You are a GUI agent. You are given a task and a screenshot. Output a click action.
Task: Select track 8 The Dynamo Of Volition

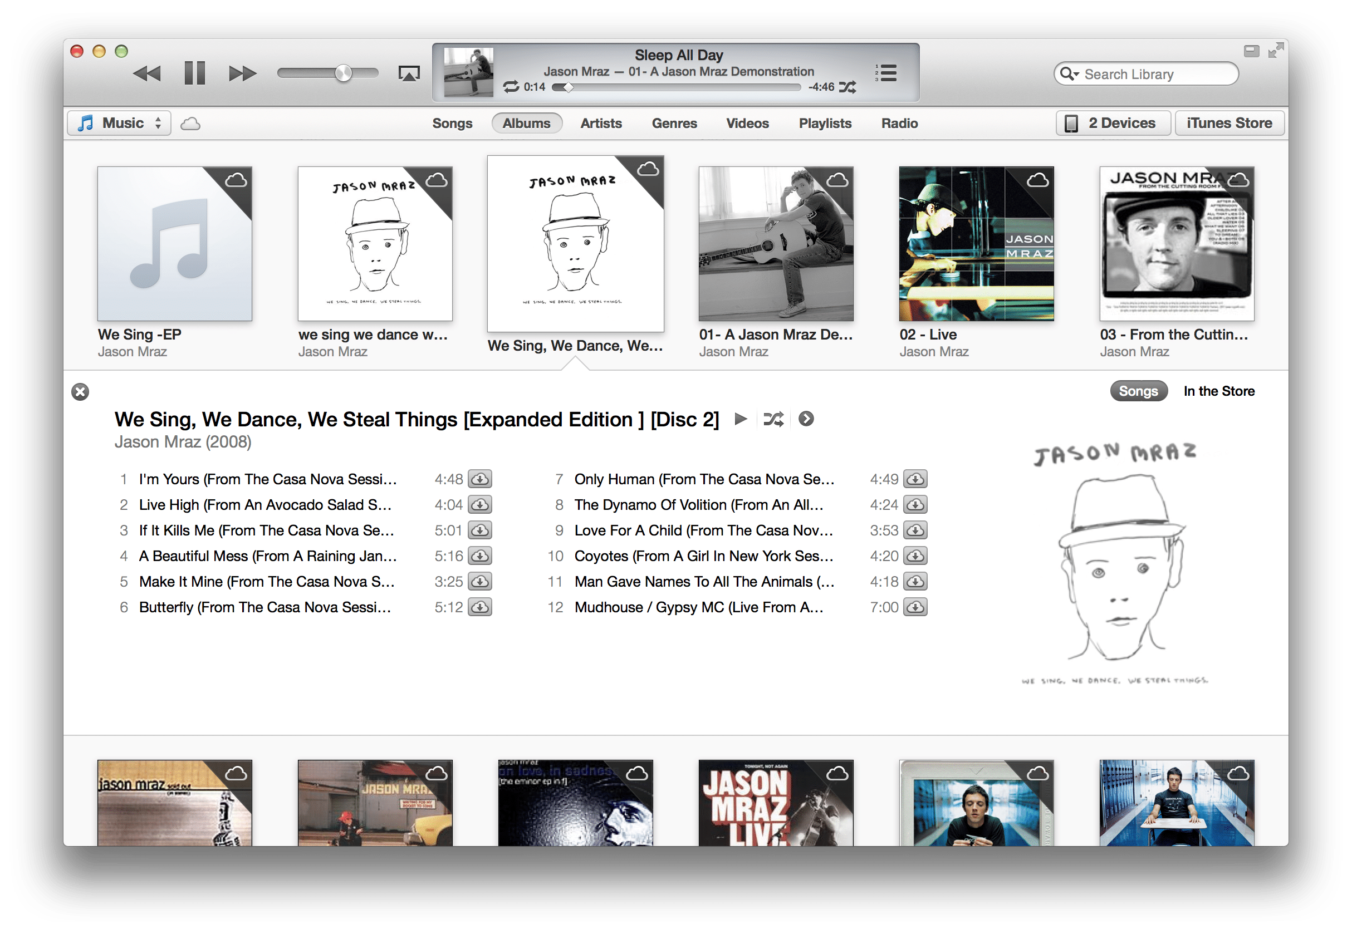pyautogui.click(x=737, y=504)
